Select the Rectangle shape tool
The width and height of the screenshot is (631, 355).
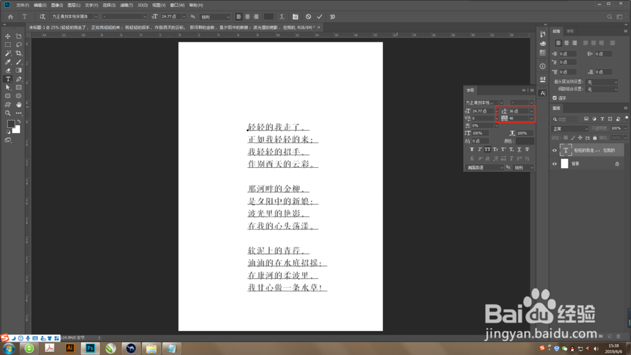point(18,87)
